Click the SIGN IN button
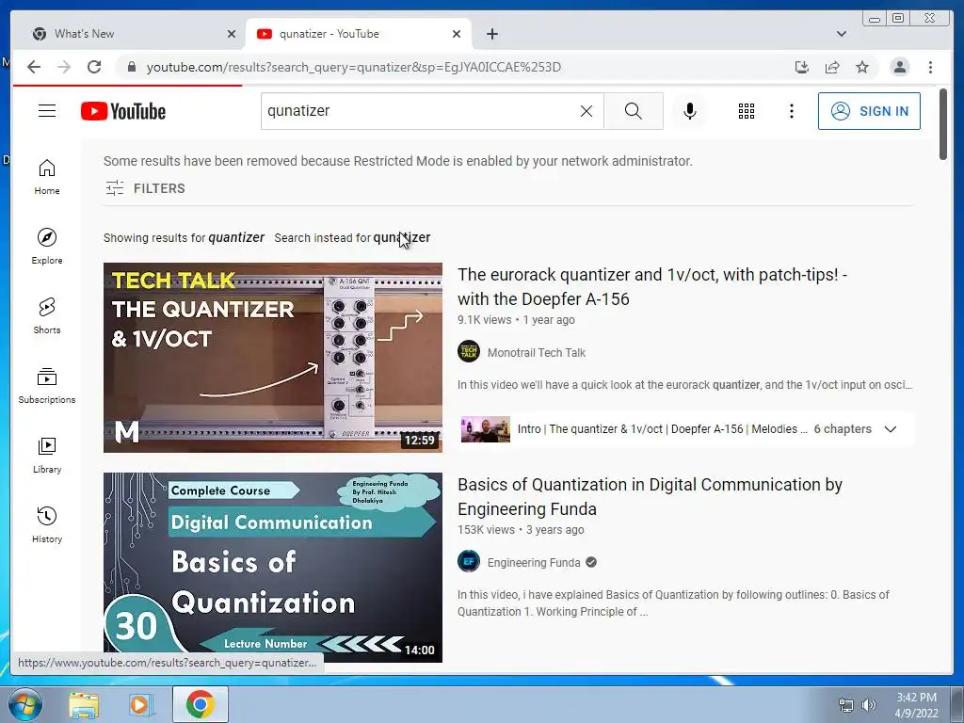Viewport: 964px width, 723px height. (x=869, y=111)
